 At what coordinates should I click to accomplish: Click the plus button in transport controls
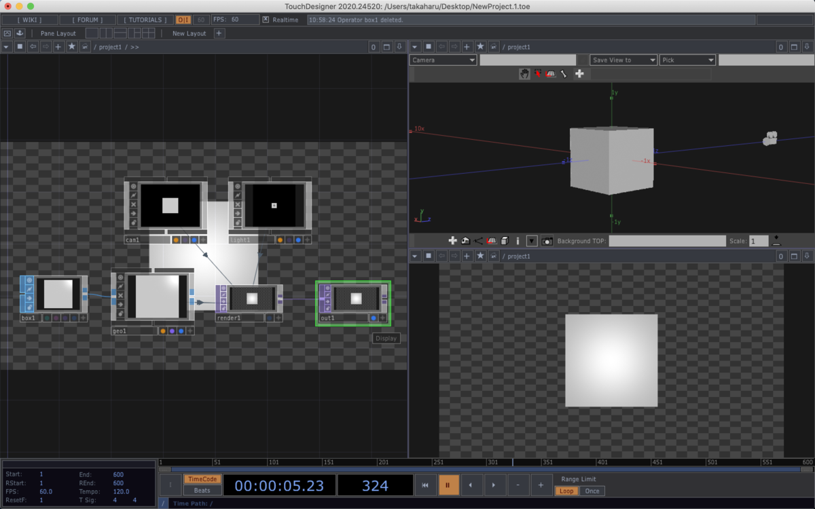click(541, 485)
